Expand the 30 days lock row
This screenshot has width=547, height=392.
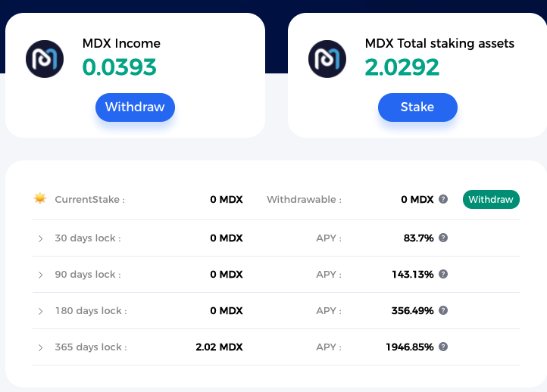[40, 238]
